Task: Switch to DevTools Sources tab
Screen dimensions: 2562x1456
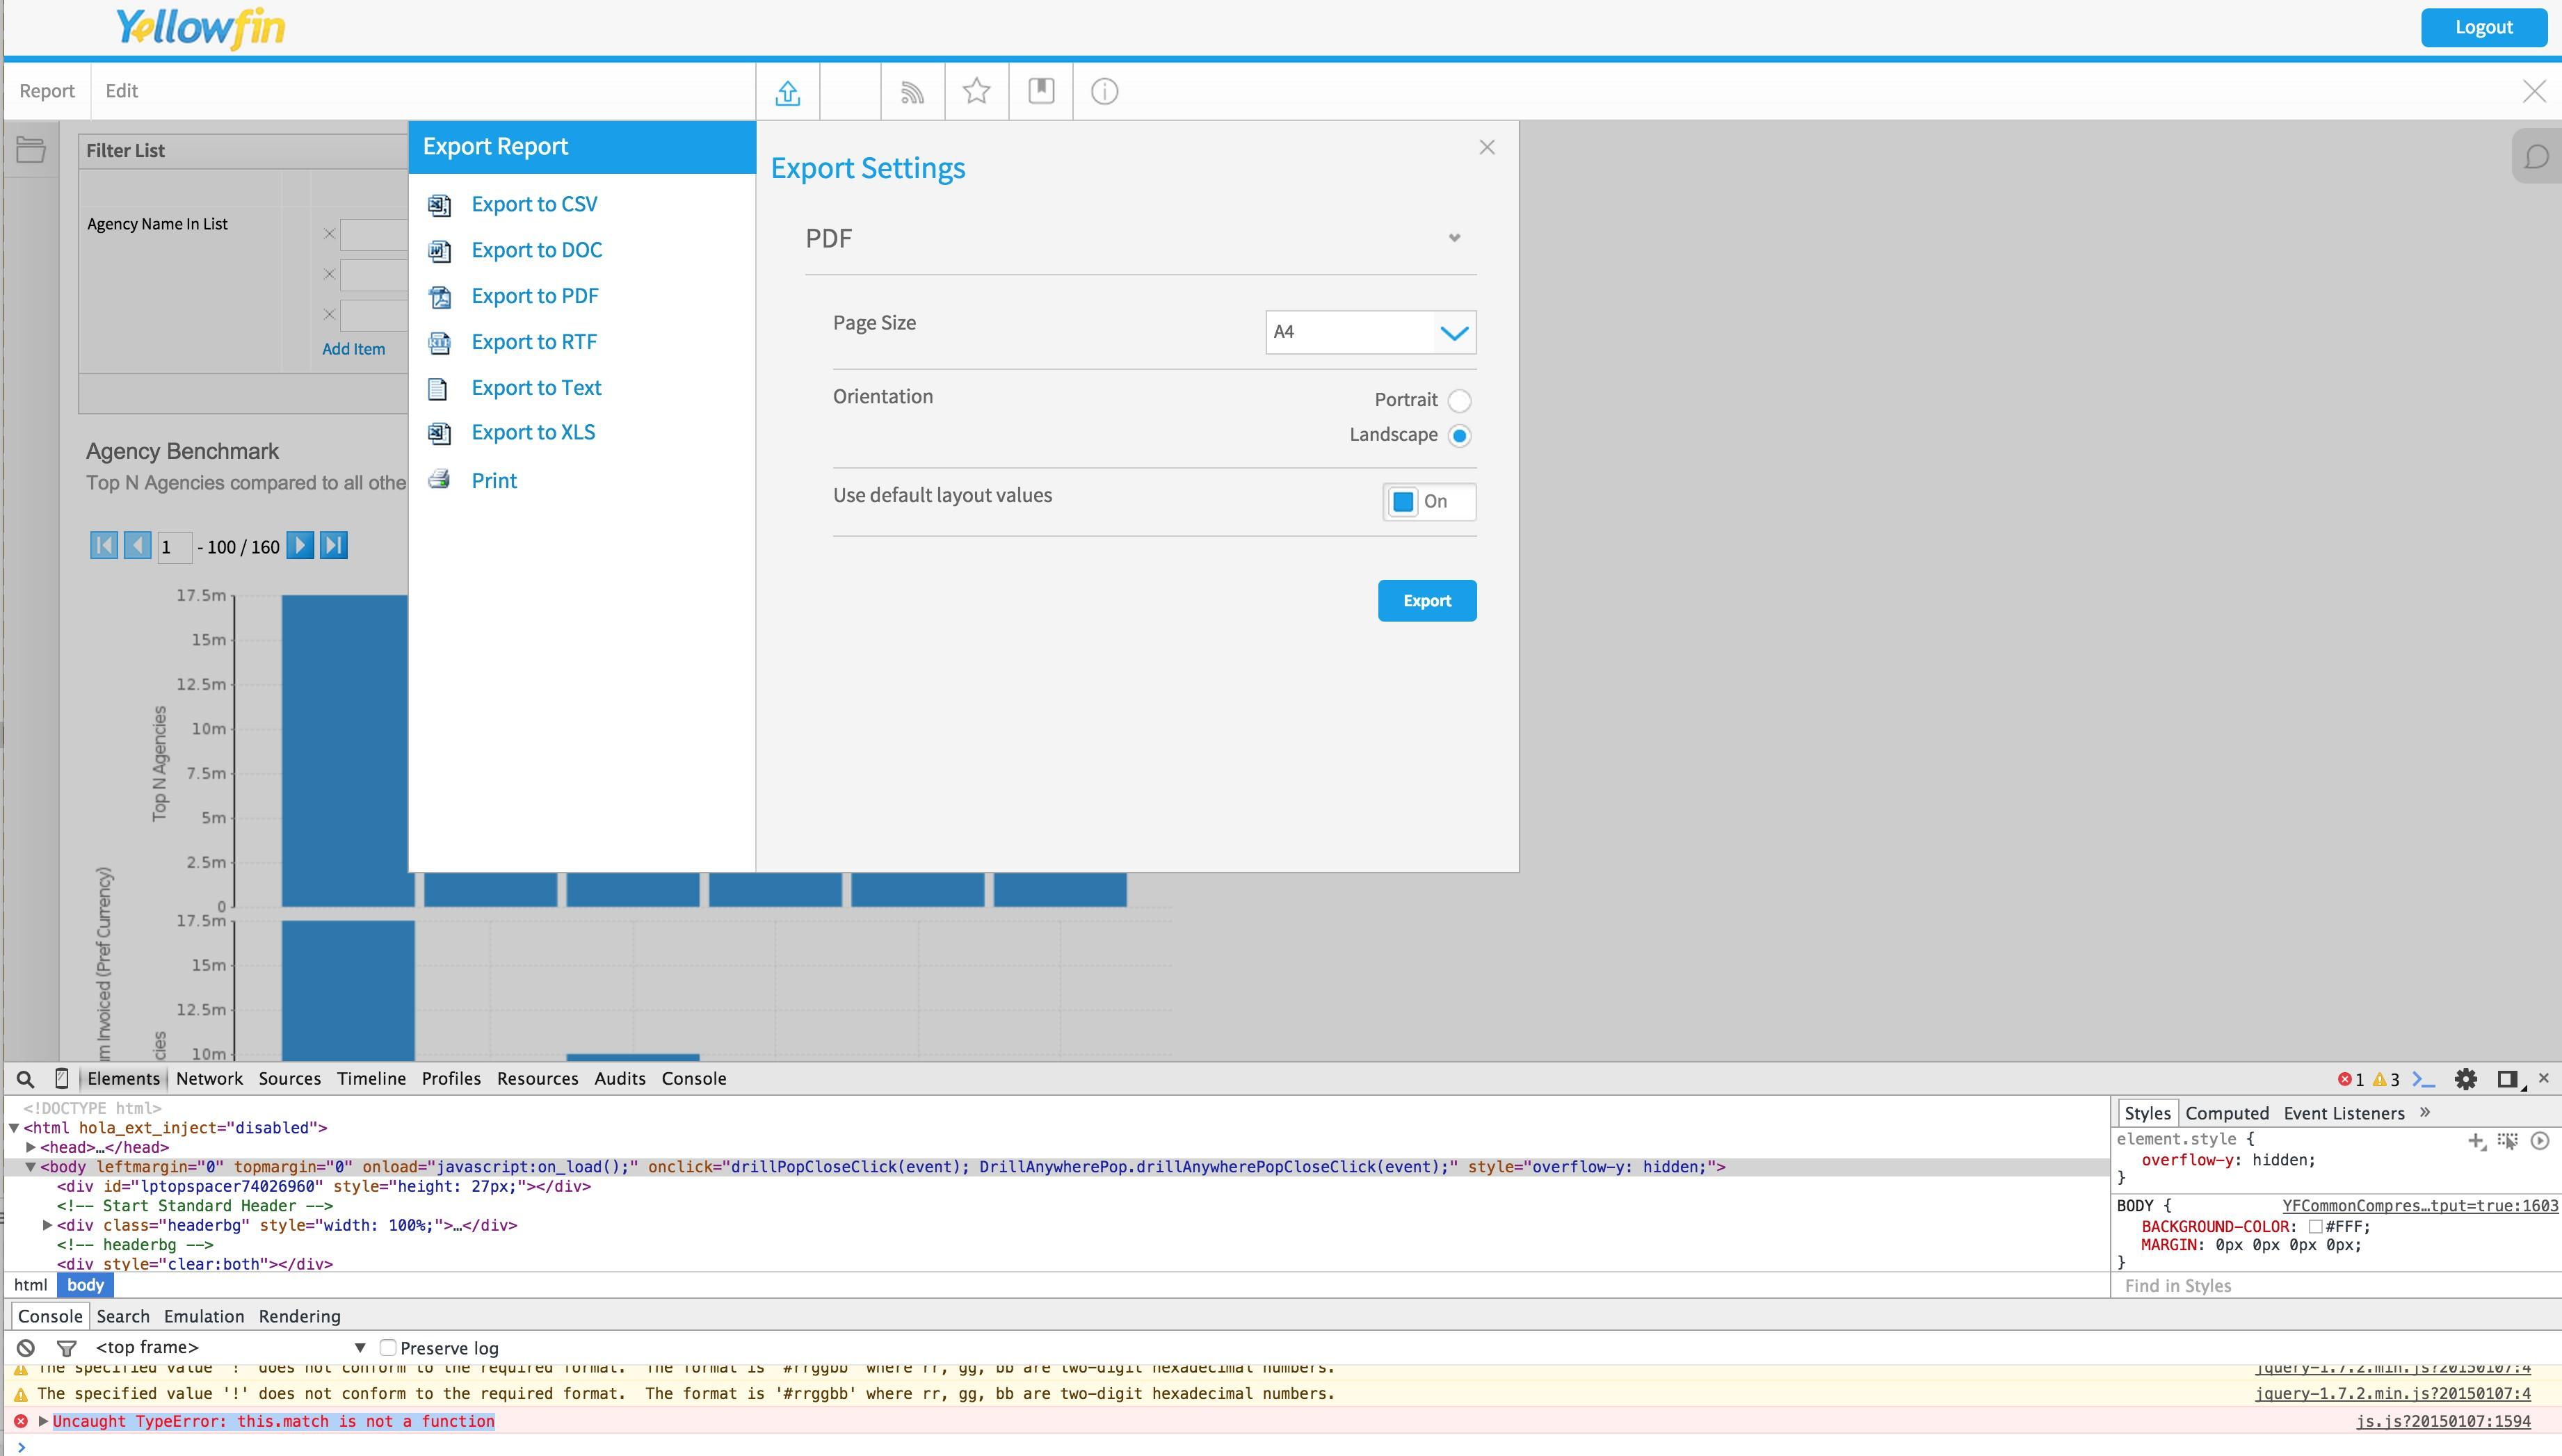Action: click(x=290, y=1079)
